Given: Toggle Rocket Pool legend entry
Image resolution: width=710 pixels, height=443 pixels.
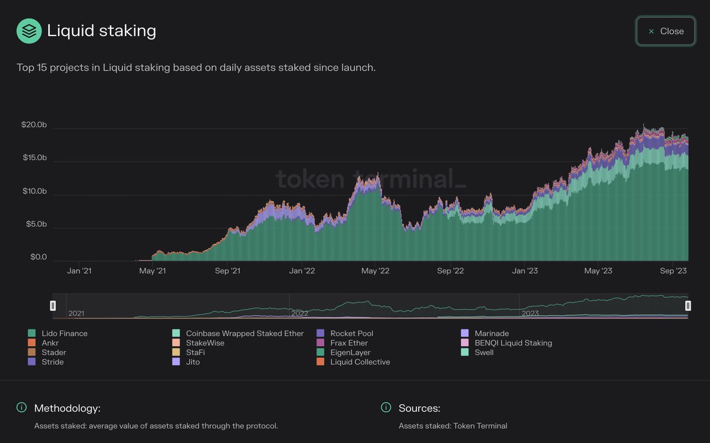Looking at the screenshot, I should point(345,333).
